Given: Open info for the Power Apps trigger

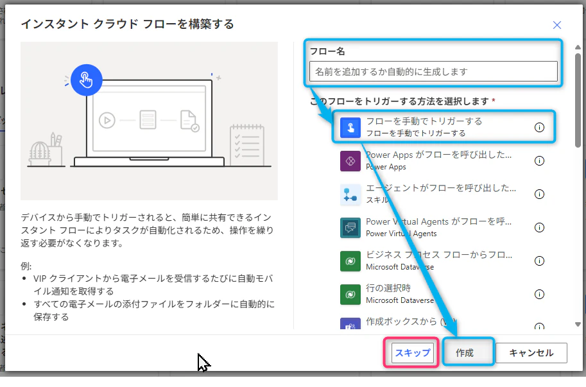Looking at the screenshot, I should click(x=539, y=160).
